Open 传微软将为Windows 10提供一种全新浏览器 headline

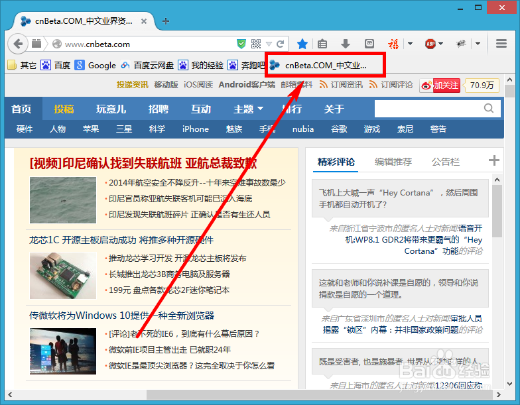122,316
